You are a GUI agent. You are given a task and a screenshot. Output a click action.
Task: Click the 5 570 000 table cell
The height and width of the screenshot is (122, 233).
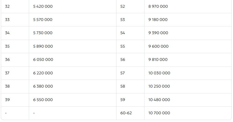coord(43,20)
